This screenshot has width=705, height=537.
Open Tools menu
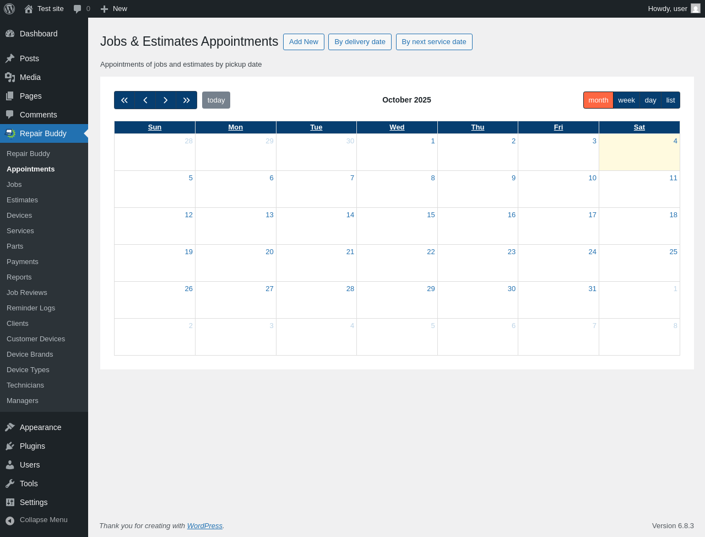pyautogui.click(x=44, y=484)
